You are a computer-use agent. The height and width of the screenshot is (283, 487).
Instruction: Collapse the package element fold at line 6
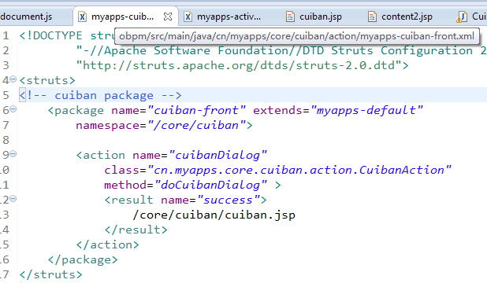13,108
